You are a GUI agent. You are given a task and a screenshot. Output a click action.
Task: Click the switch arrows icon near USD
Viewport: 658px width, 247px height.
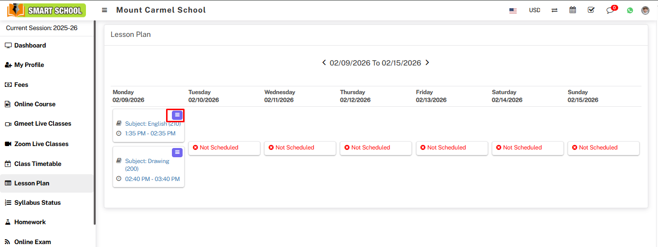pos(555,10)
